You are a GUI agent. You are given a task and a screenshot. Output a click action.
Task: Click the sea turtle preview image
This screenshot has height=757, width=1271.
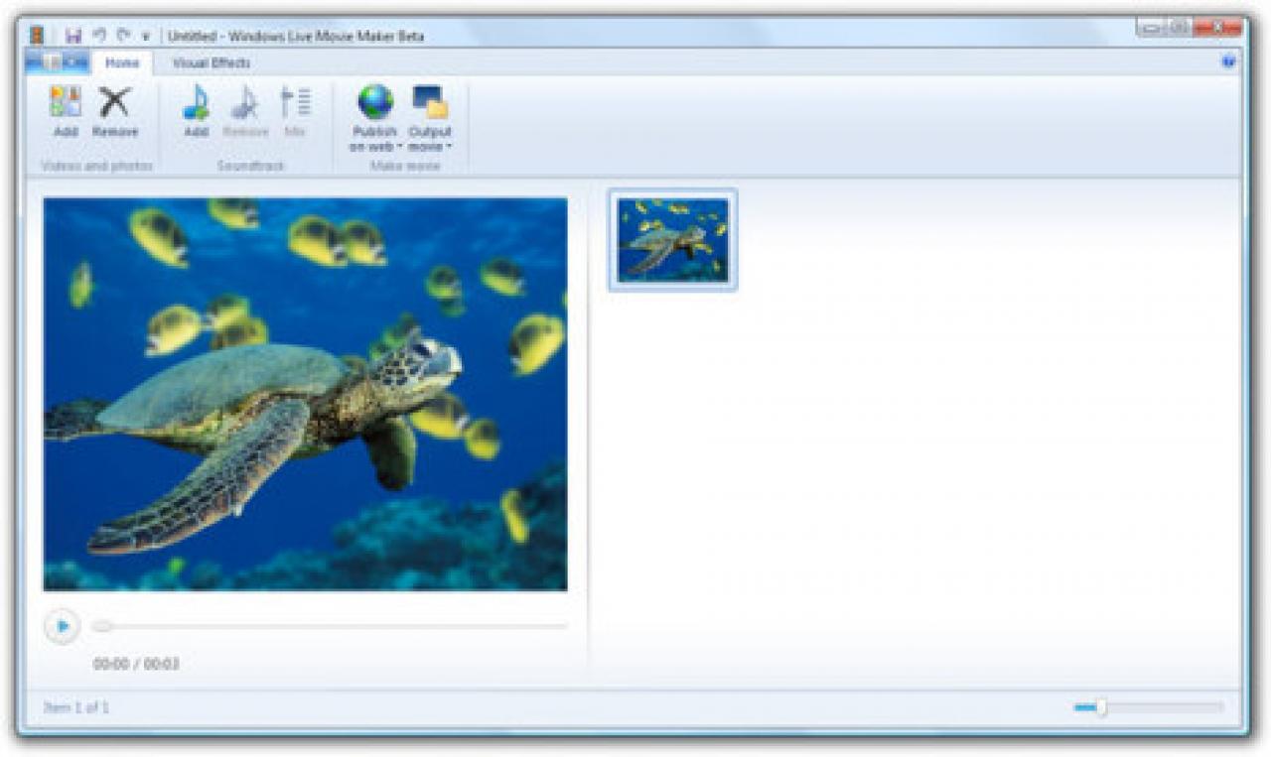click(306, 395)
